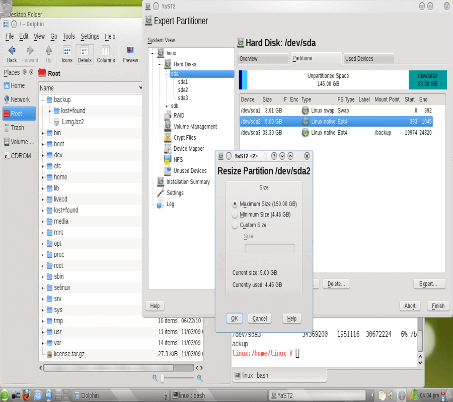453x402 pixels.
Task: Open the Tools menu in Dolphin
Action: point(69,36)
